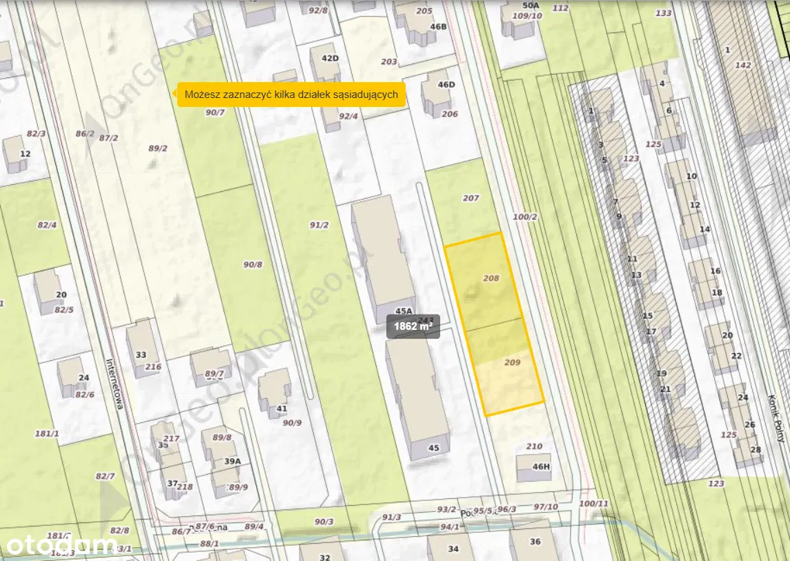Click road parcel 100/2
This screenshot has width=790, height=561.
pos(525,217)
